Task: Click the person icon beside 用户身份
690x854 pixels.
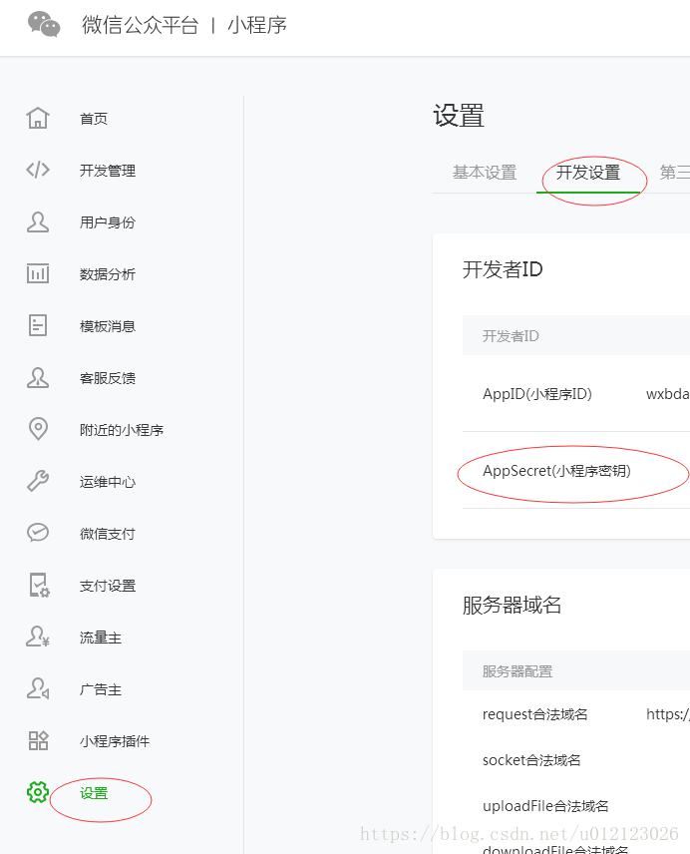Action: point(38,222)
